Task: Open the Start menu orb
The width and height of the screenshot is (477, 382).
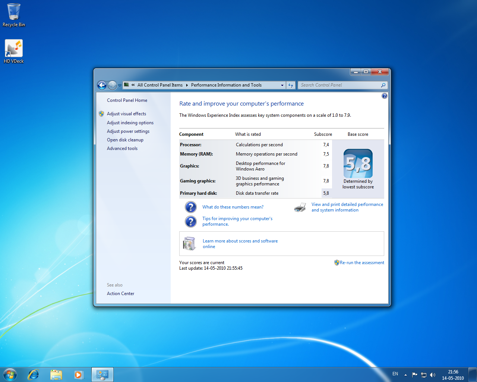Action: (10, 374)
